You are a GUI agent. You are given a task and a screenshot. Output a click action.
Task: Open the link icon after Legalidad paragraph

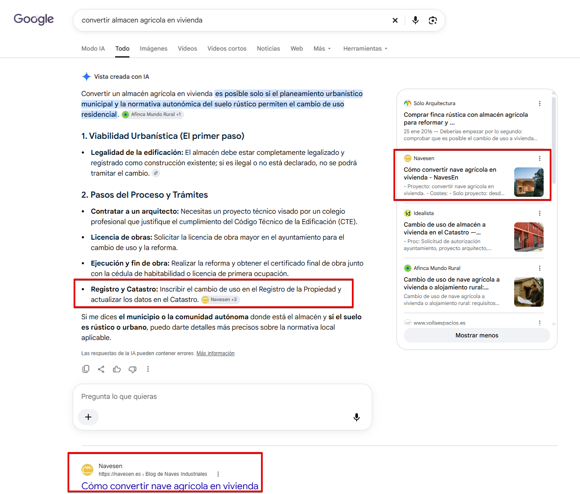coord(156,173)
